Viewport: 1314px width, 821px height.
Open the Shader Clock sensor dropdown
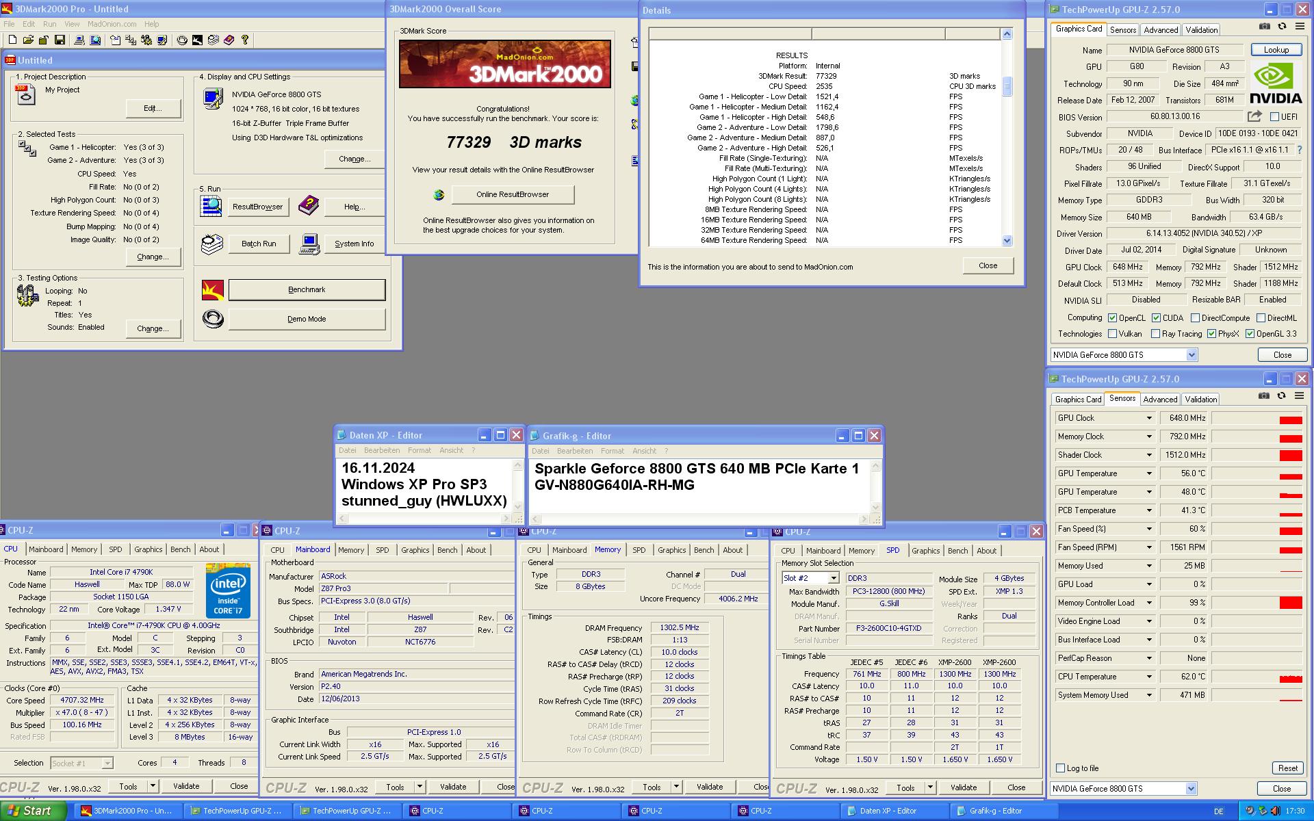[x=1149, y=455]
